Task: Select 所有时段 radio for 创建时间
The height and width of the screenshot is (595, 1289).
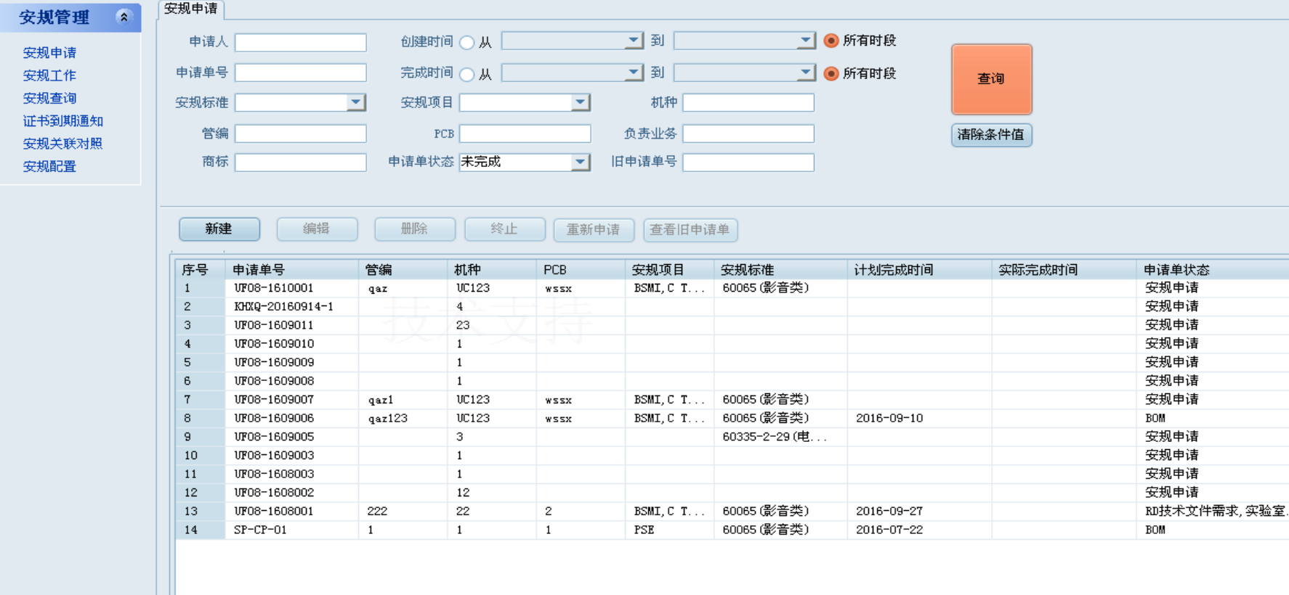Action: click(831, 41)
